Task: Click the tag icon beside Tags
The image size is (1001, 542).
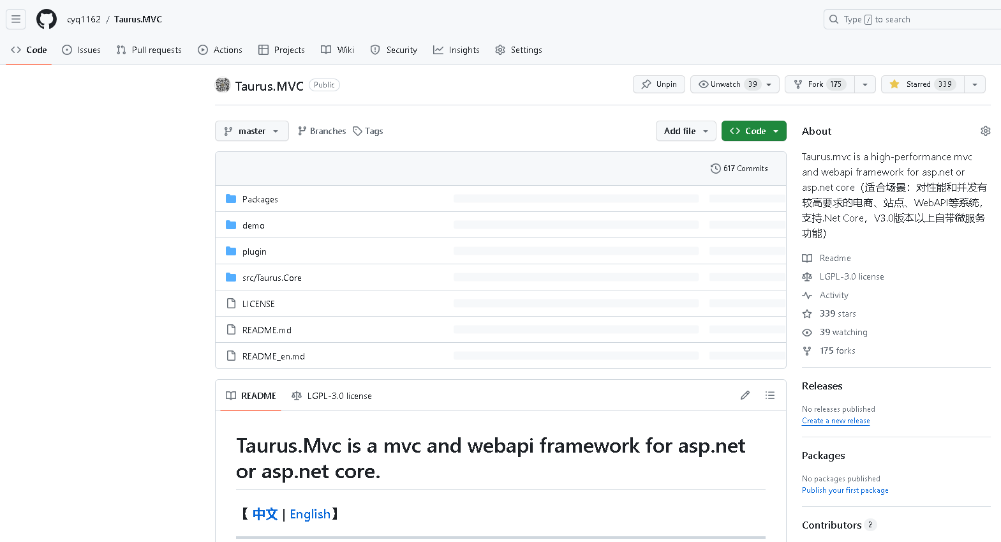Action: point(357,131)
